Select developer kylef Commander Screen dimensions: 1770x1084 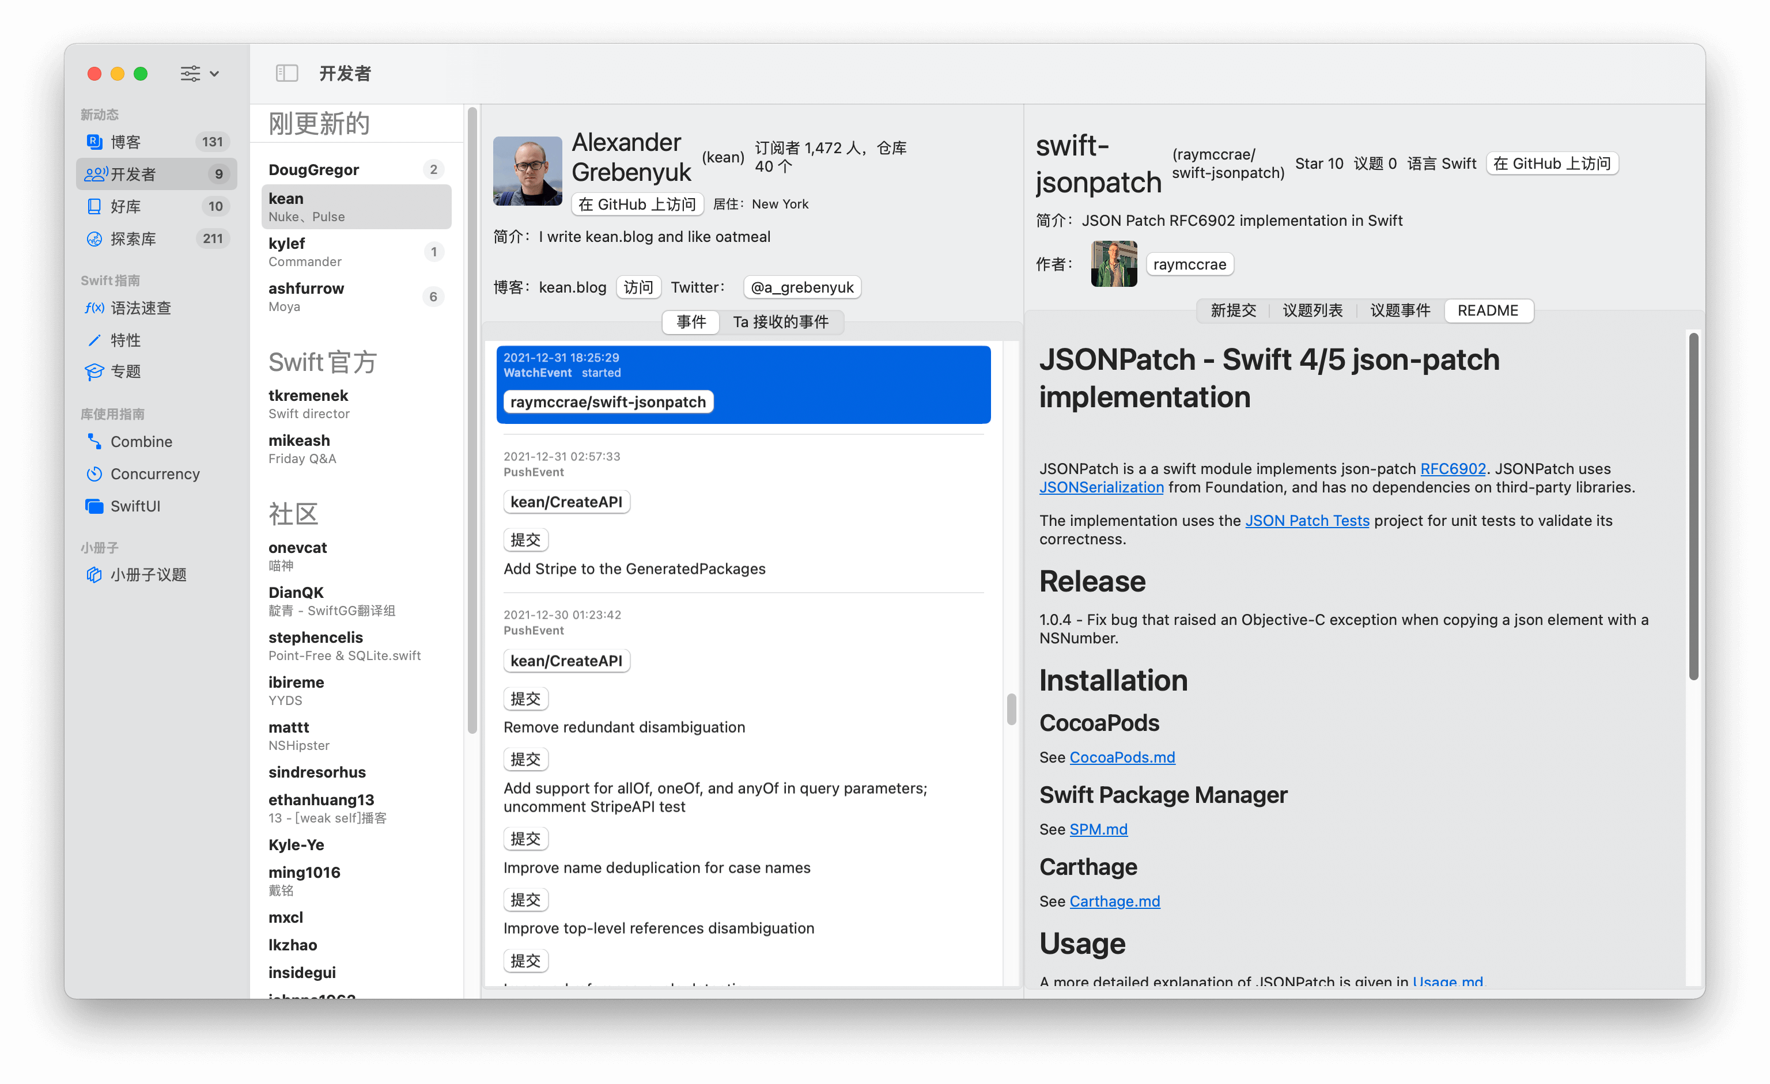point(356,252)
